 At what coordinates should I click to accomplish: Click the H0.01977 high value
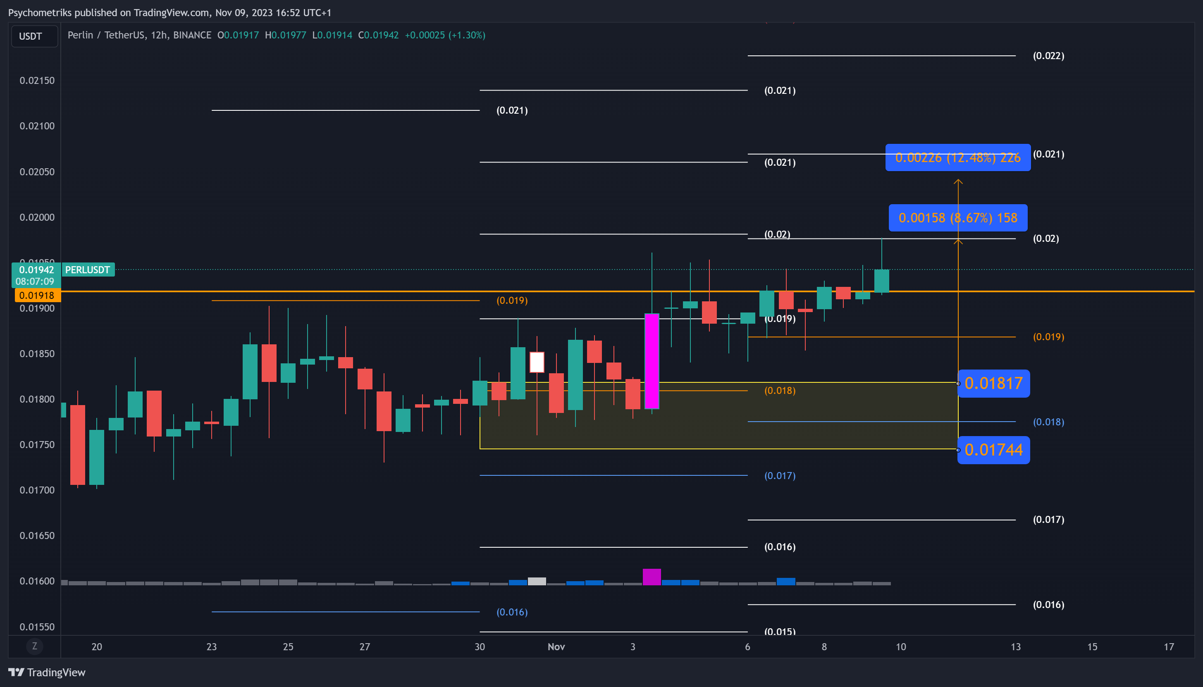coord(286,35)
